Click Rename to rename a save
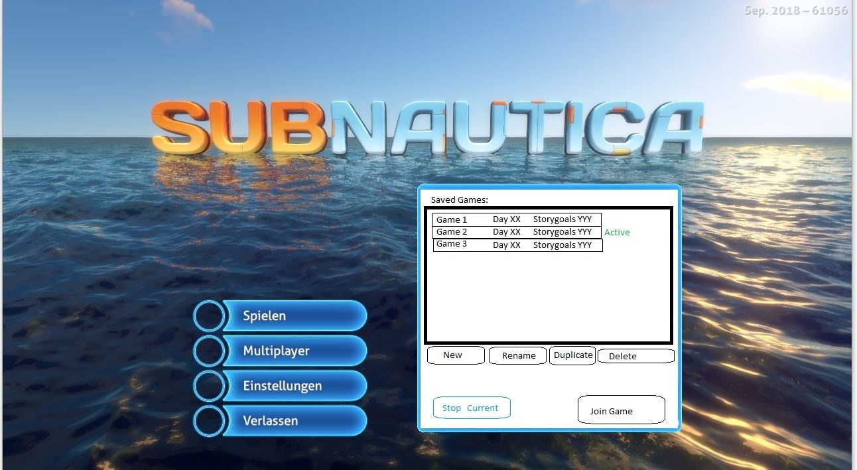 point(517,355)
